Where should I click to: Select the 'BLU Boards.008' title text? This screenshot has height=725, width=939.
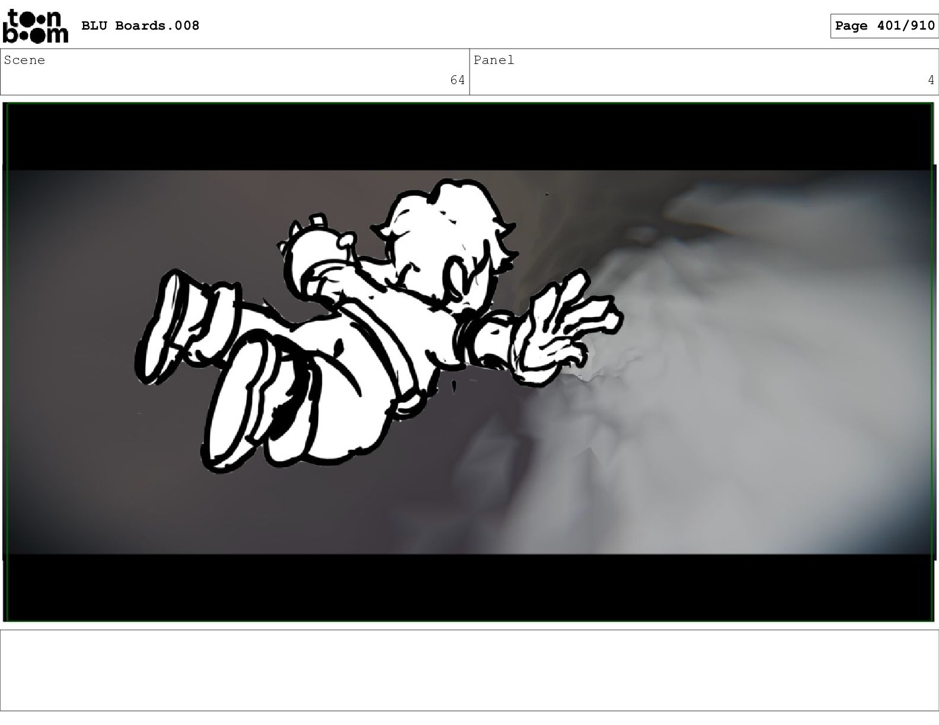140,25
